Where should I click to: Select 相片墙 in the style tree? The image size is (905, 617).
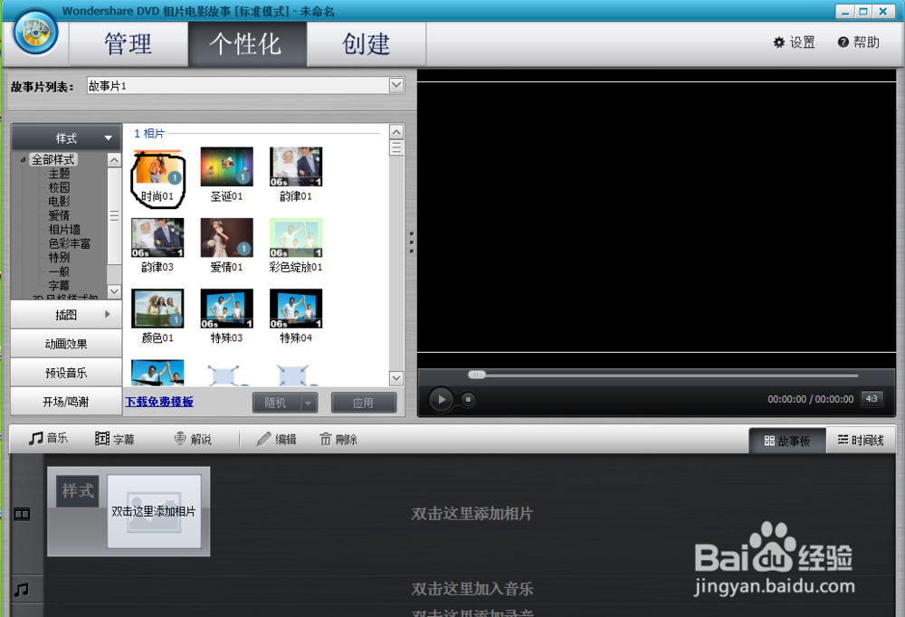pos(64,229)
